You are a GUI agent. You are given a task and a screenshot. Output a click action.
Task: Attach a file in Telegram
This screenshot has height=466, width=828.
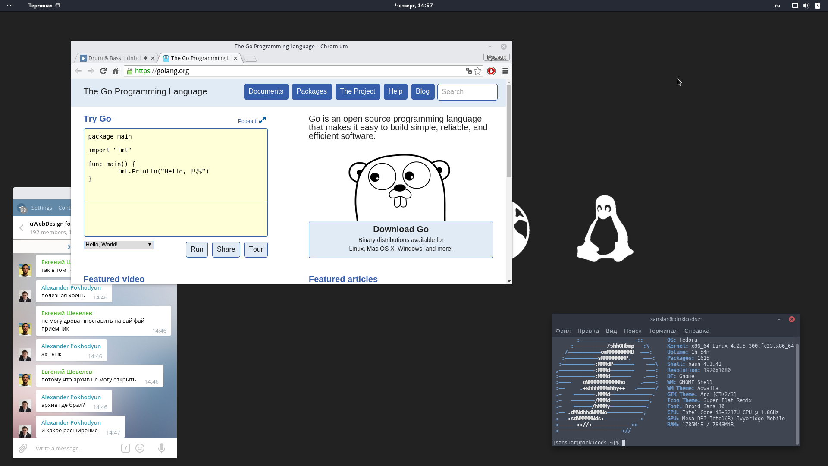pyautogui.click(x=23, y=448)
